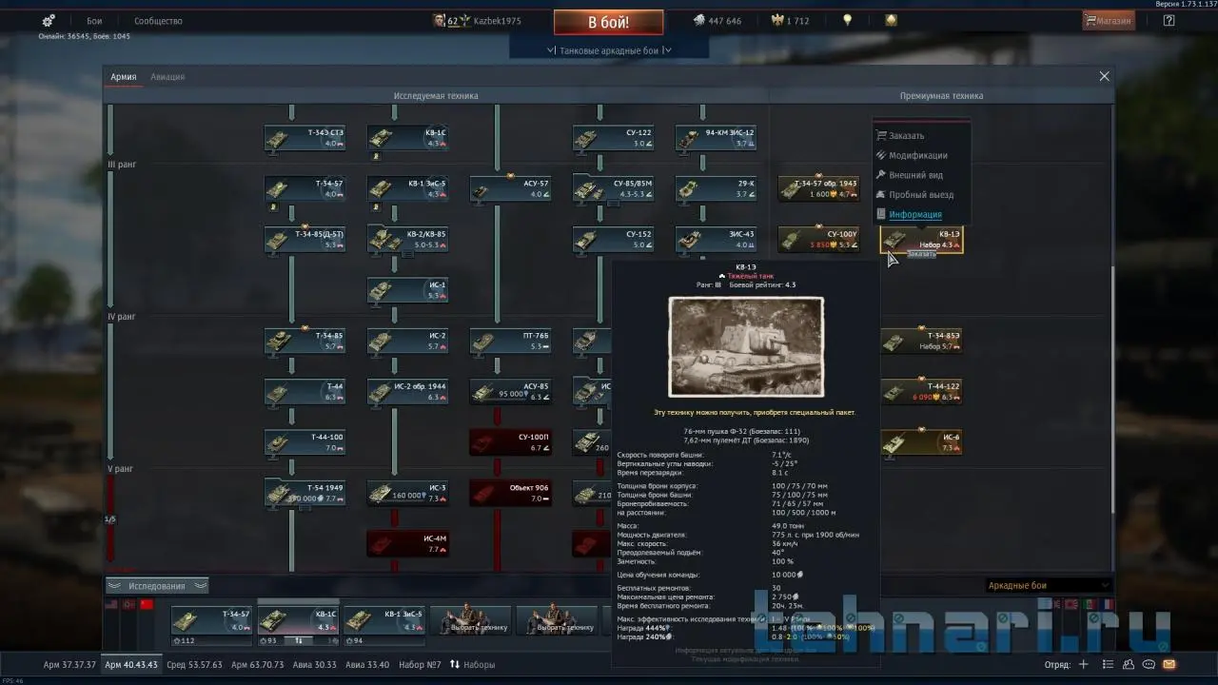1218x685 pixels.
Task: Switch to the Авиация tab
Action: coord(167,77)
